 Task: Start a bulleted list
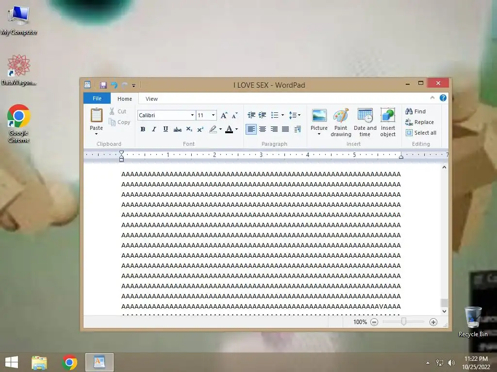[275, 115]
